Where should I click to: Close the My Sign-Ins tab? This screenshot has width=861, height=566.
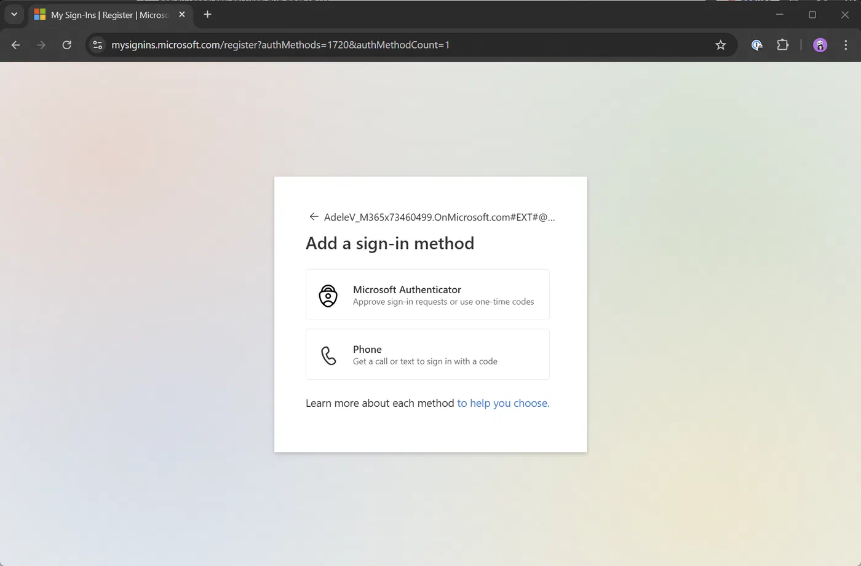coord(182,15)
